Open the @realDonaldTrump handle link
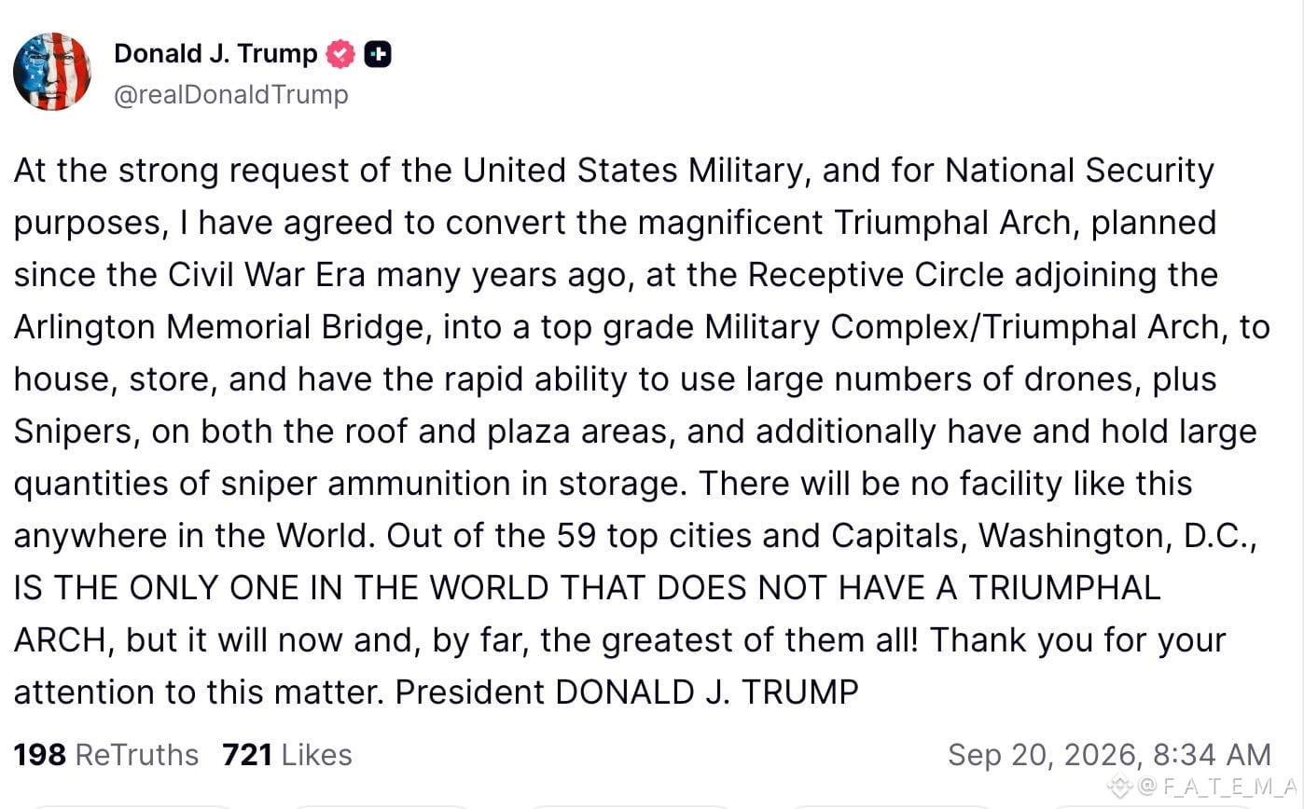1304x809 pixels. pyautogui.click(x=231, y=94)
